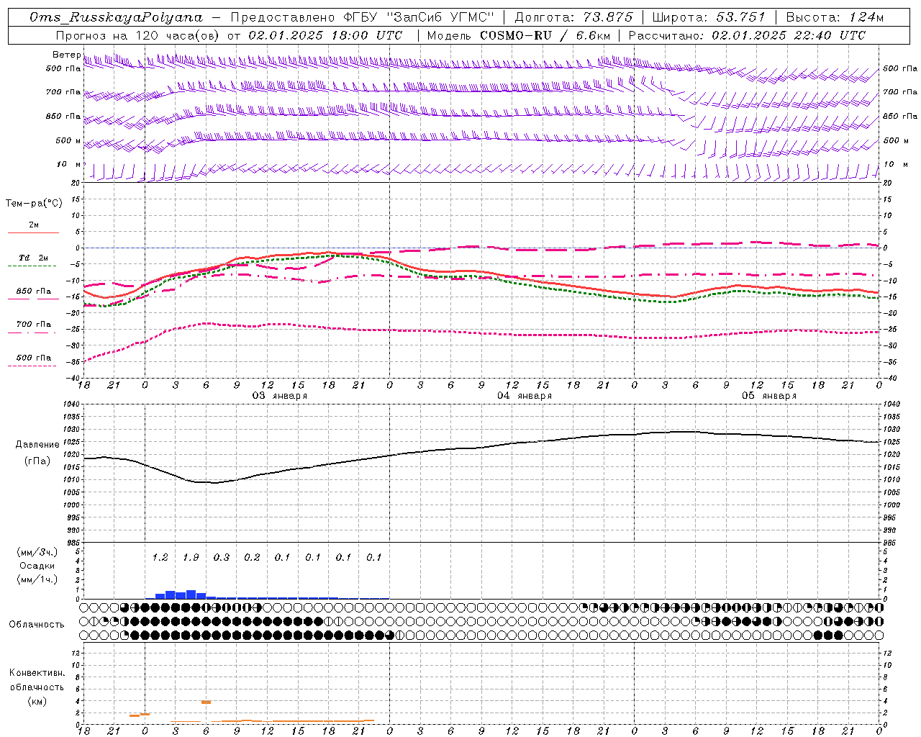Click the 05 января date label
Image resolution: width=921 pixels, height=737 pixels.
769,396
